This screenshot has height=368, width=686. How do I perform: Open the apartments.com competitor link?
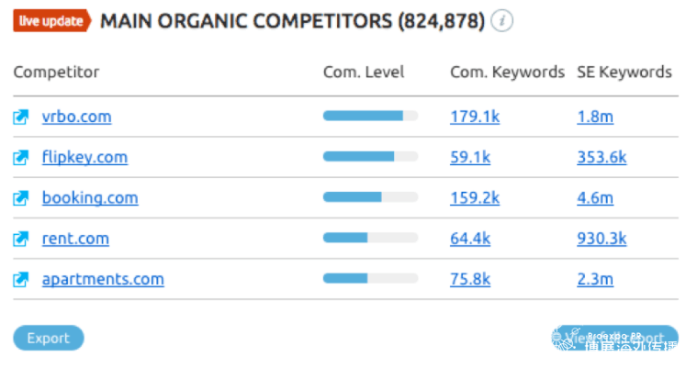pyautogui.click(x=103, y=279)
